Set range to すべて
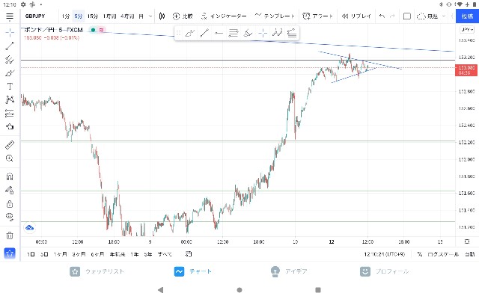 tap(165, 254)
